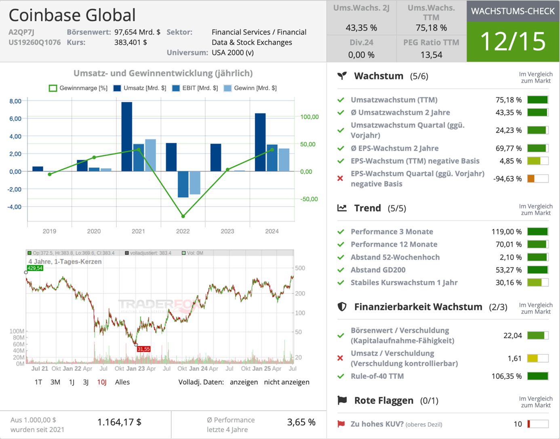This screenshot has width=560, height=439.
Task: Select the 3M chart timeframe
Action: [55, 382]
